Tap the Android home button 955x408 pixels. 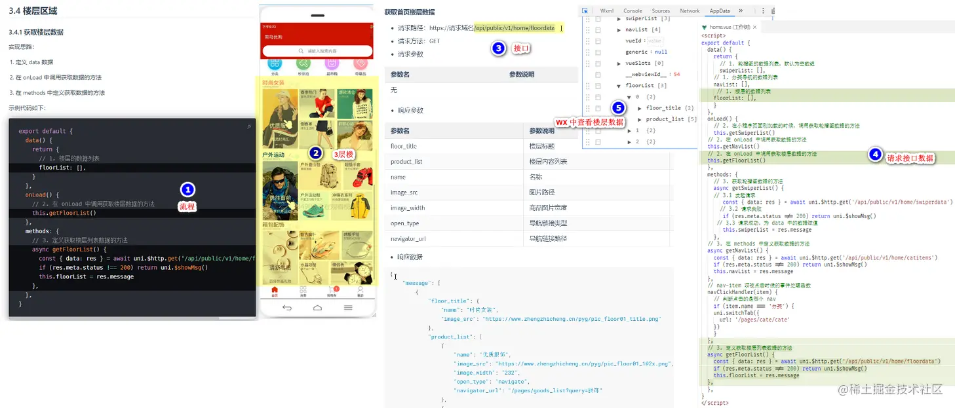317,307
